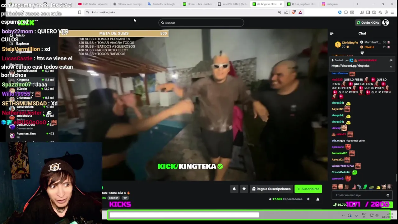Click the green frog emote in emote row

365,187
